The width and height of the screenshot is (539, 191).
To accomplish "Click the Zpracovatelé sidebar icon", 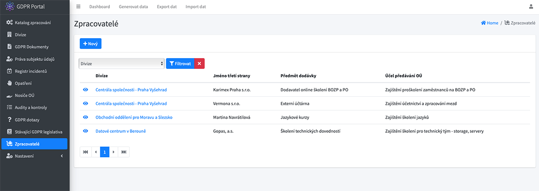I will pos(10,144).
